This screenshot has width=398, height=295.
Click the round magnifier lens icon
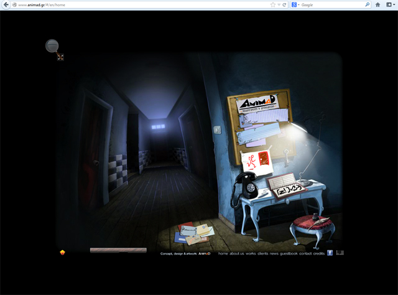[52, 45]
